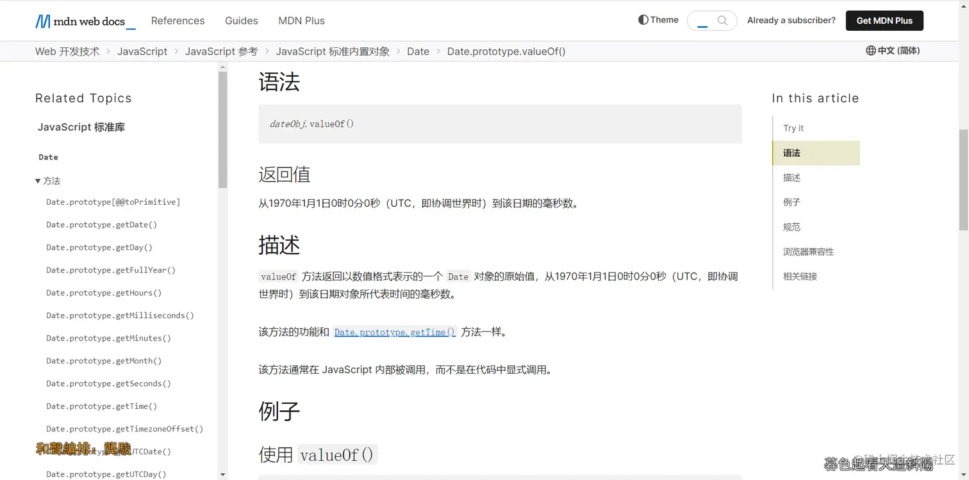
Task: Open Date link in sidebar
Action: pos(48,157)
